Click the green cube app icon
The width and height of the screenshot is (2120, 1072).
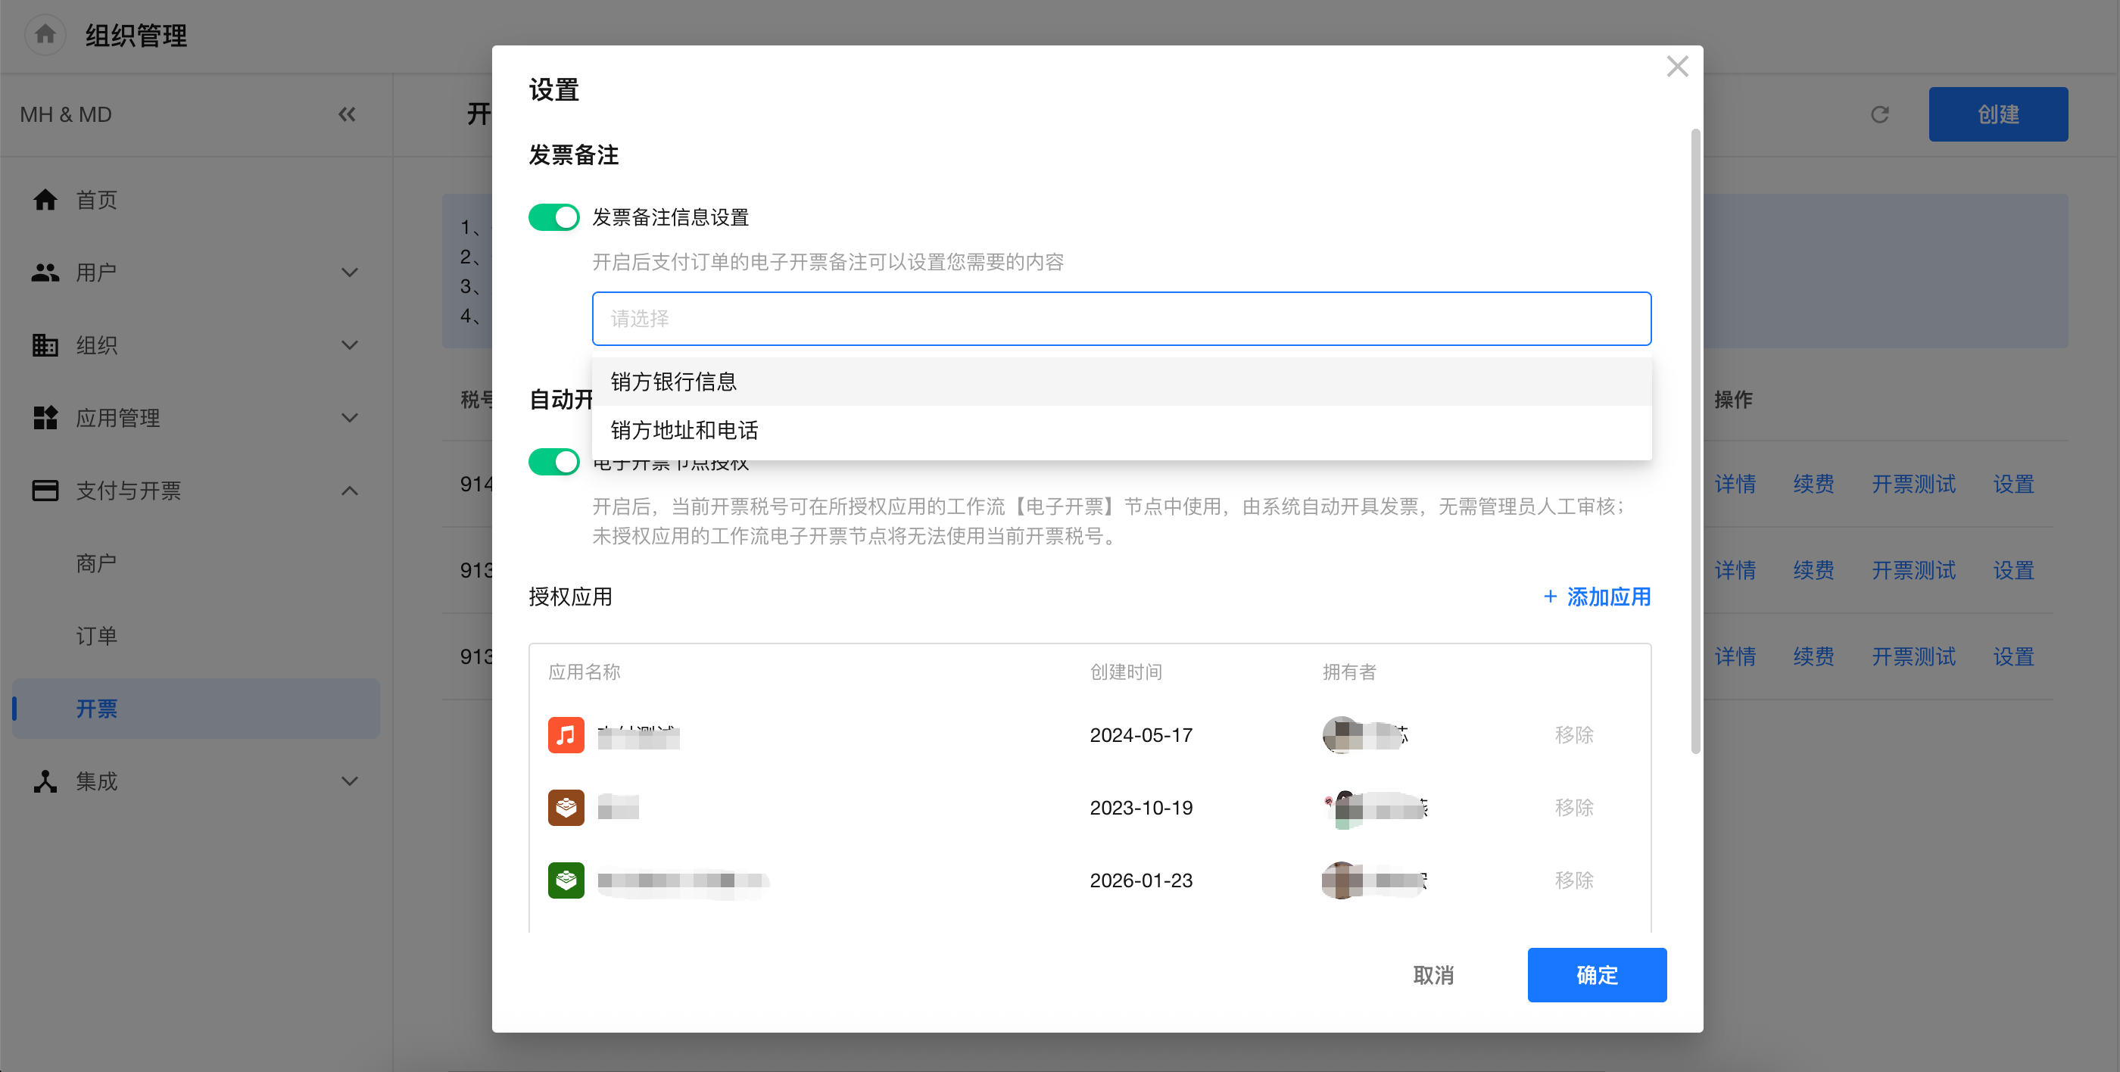[566, 880]
